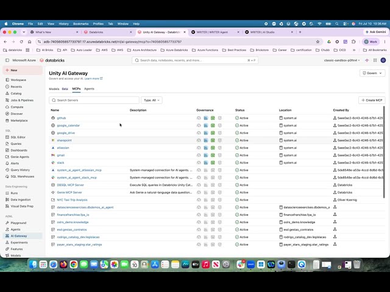The height and width of the screenshot is (292, 390).
Task: Switch to the WRITER | AI Studio tab
Action: coord(268,32)
